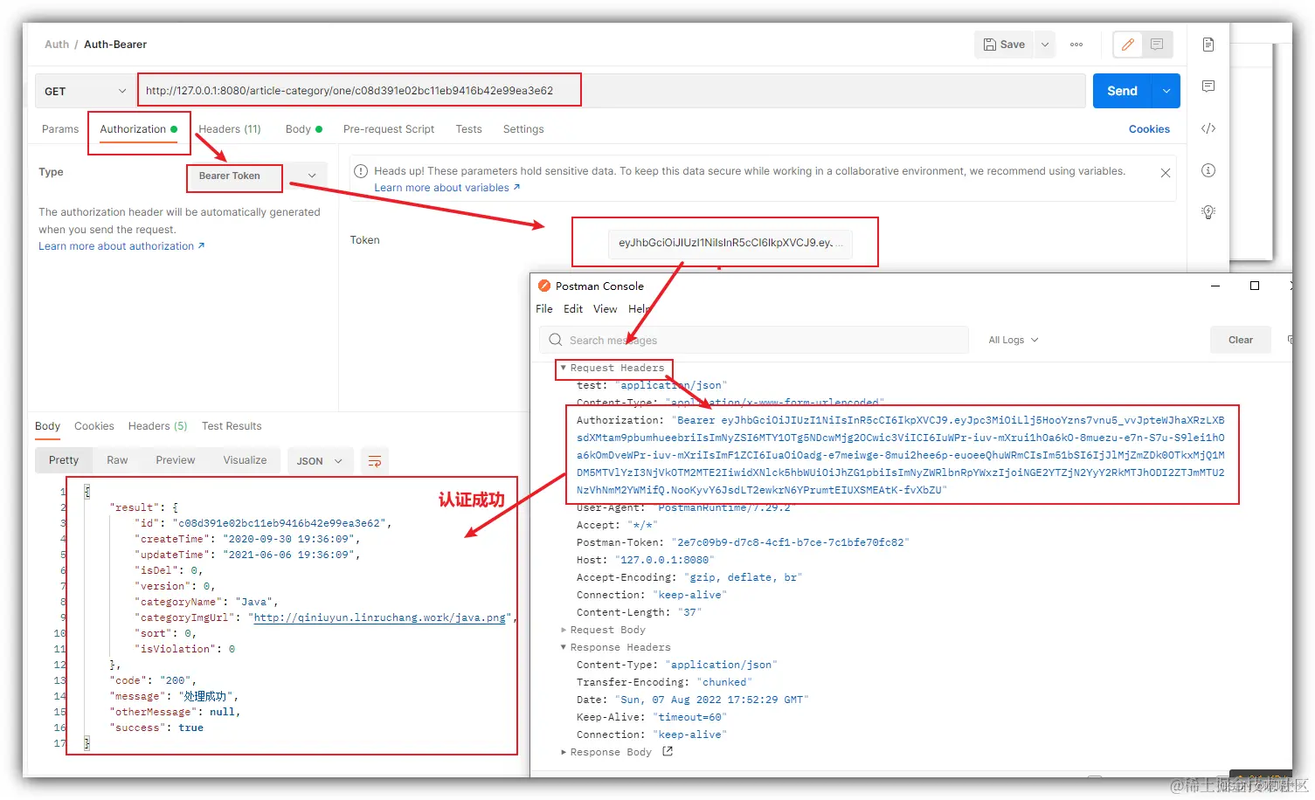Open the console Help menu

(x=640, y=309)
